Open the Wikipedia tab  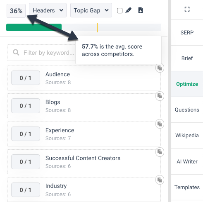(x=187, y=136)
